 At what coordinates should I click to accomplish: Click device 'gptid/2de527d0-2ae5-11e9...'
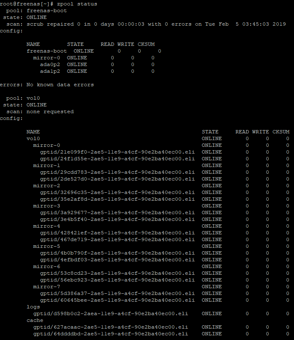[118, 179]
